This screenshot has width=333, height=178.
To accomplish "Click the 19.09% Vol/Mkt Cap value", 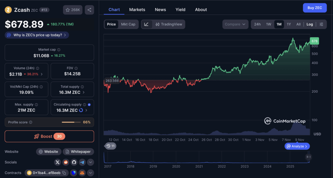I will tap(26, 92).
